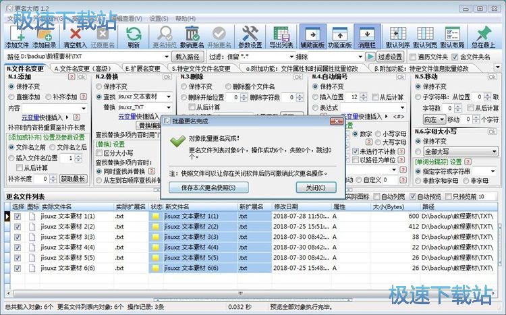The image size is (506, 315).
Task: Click the 修改日期 column header
Action: click(x=302, y=207)
